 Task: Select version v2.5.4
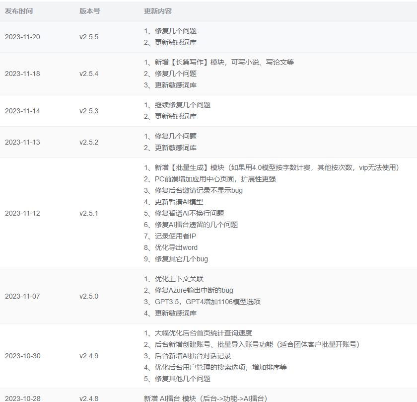[x=89, y=74]
